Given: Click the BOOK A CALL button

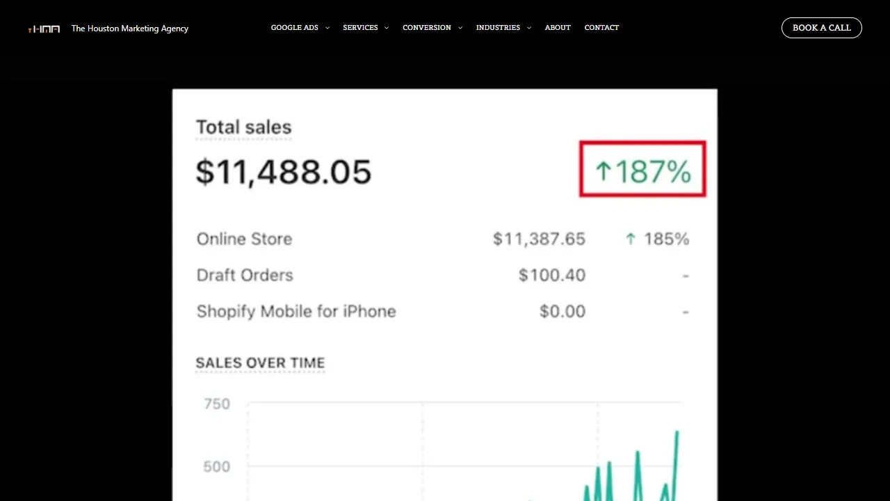Looking at the screenshot, I should tap(821, 28).
